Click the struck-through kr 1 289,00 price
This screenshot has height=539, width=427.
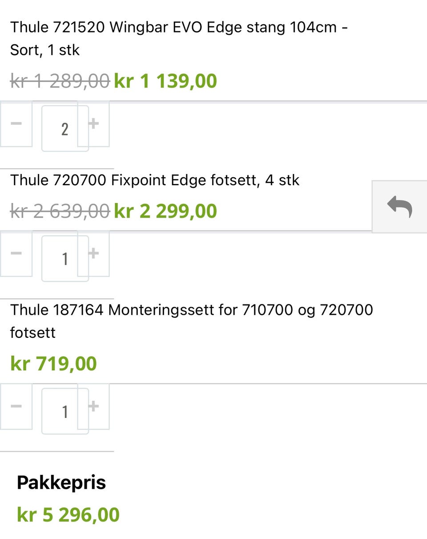(60, 81)
